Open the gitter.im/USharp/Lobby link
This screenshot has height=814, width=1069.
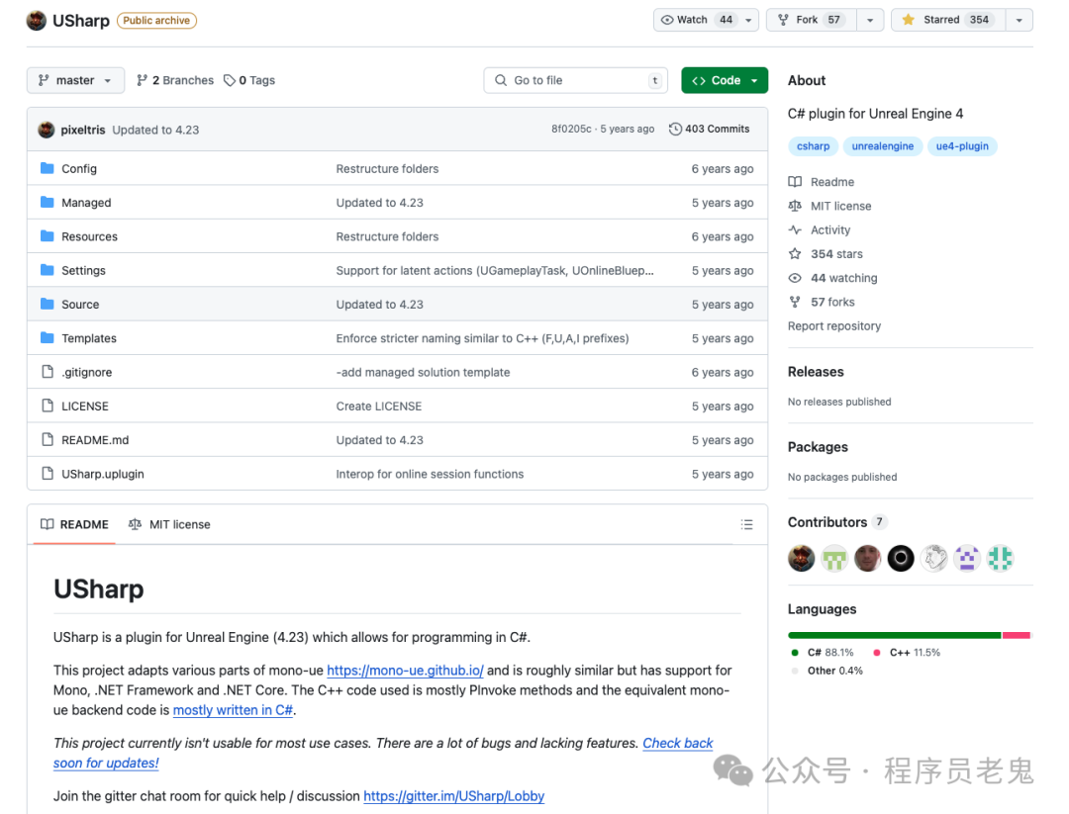point(454,796)
